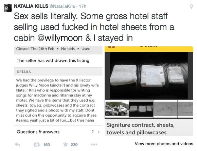Open the @willymoon mention link

(x=60, y=38)
